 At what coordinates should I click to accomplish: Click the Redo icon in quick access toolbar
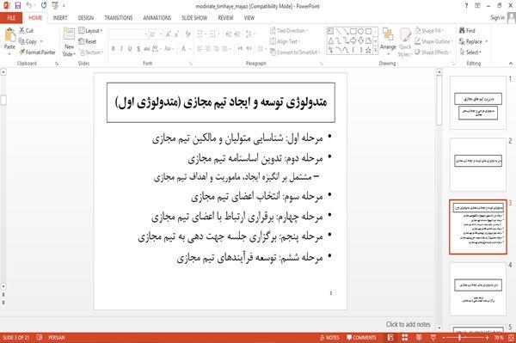coord(44,5)
